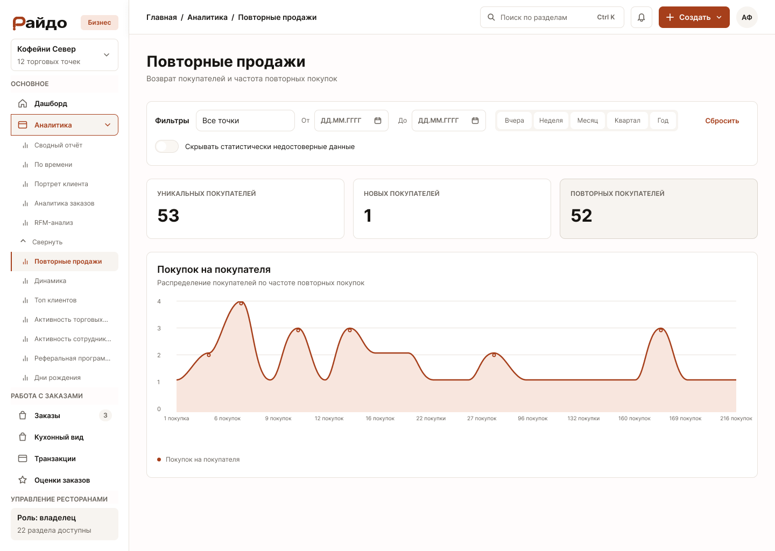Click the chart icon beside Топ клиентов
This screenshot has width=775, height=551.
click(25, 300)
